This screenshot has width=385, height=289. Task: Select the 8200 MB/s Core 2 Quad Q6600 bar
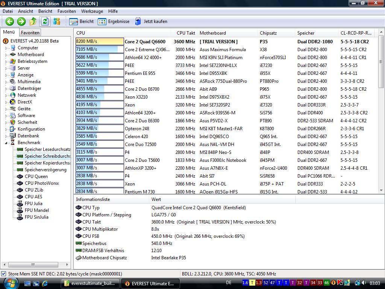coord(100,41)
